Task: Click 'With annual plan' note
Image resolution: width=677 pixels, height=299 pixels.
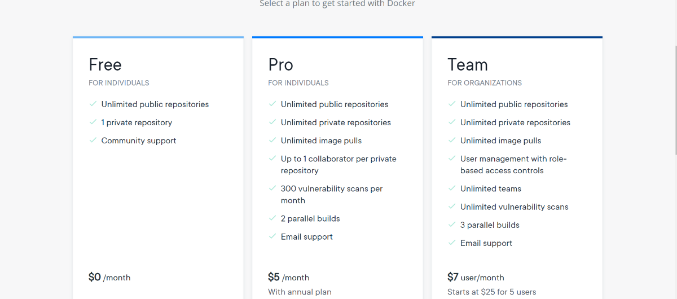Action: coord(300,292)
